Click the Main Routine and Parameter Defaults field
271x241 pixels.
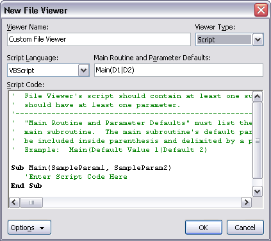179,70
